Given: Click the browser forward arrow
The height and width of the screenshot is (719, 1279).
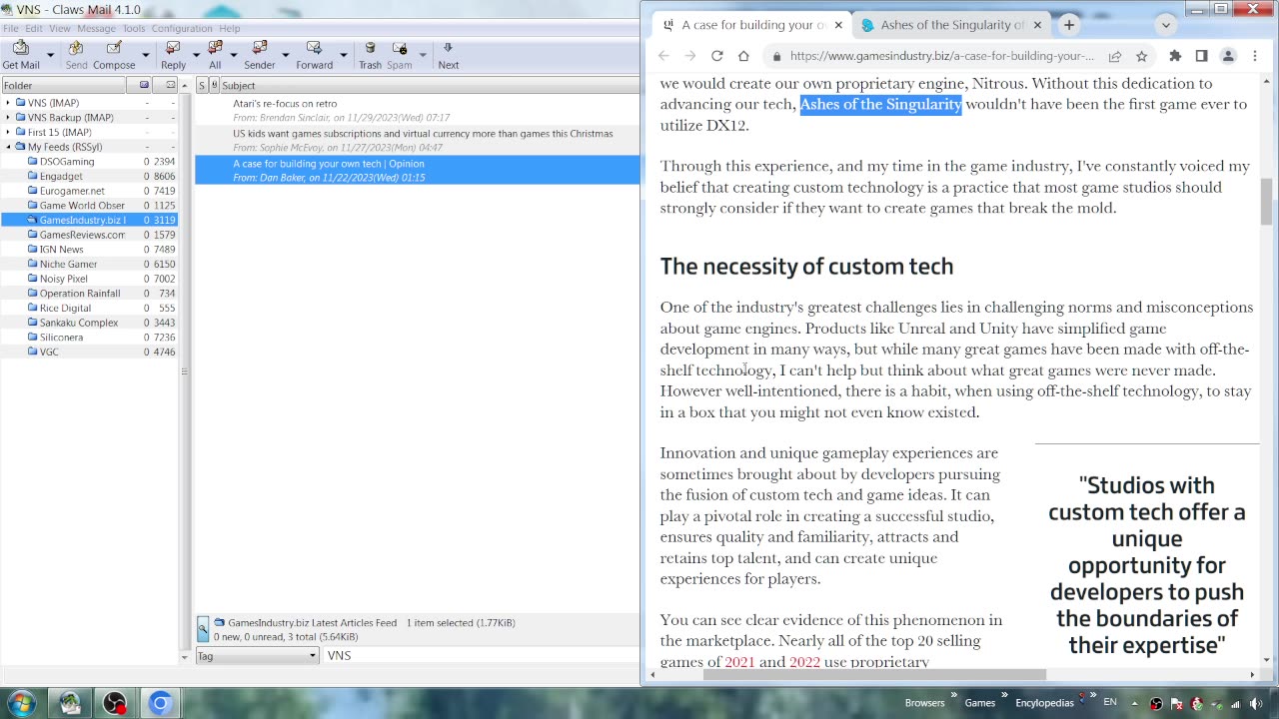Looking at the screenshot, I should tap(690, 56).
